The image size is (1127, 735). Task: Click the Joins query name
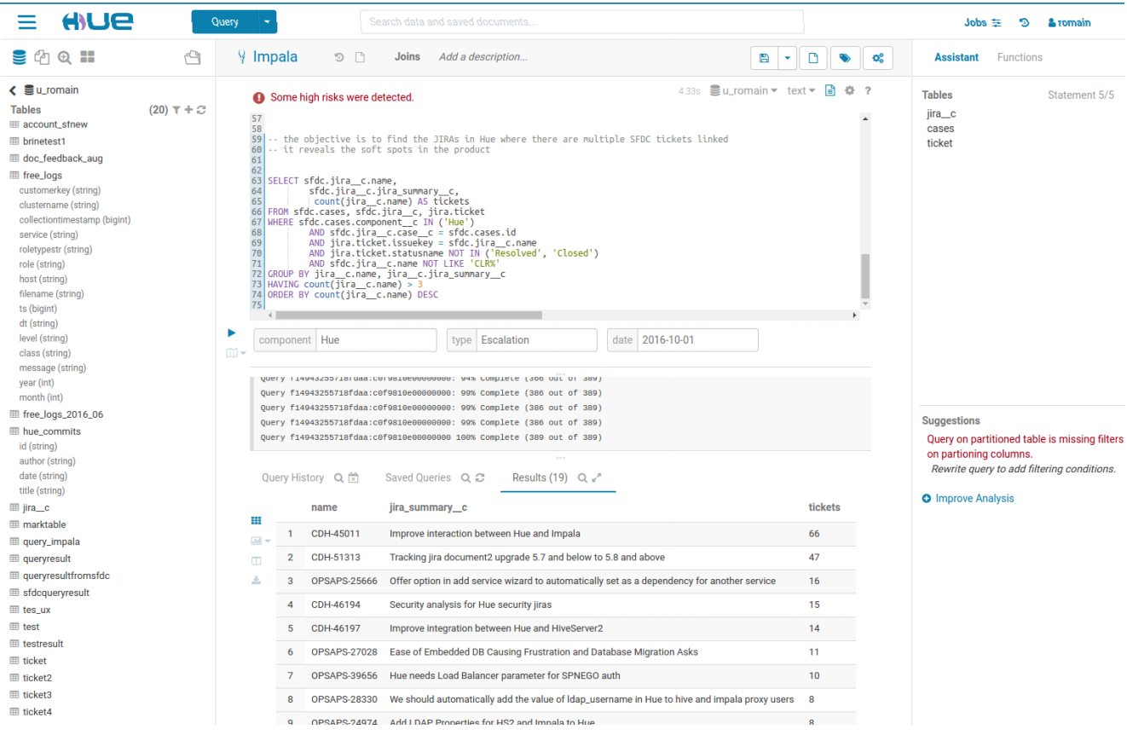pos(407,57)
